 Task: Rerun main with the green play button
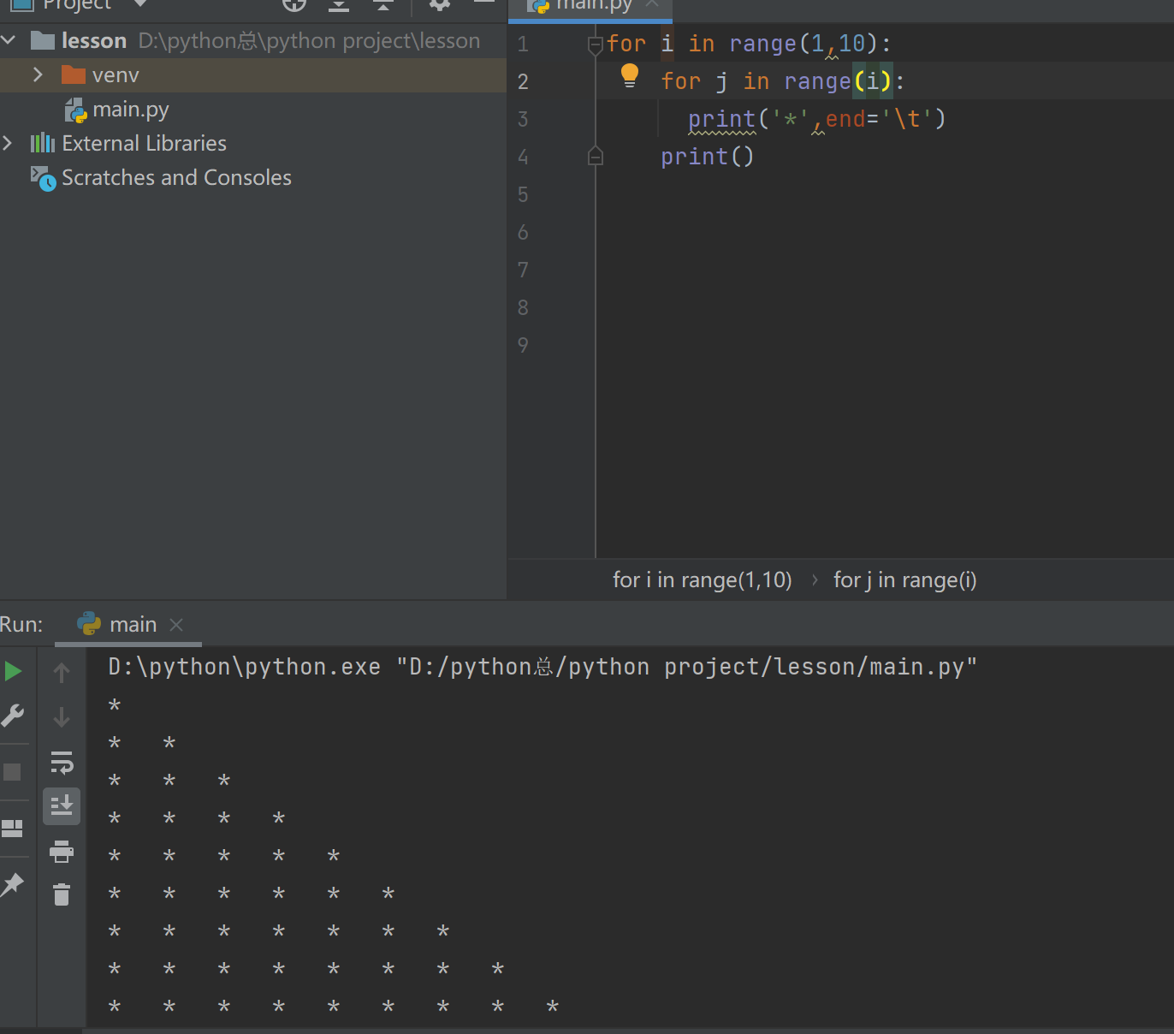click(13, 671)
